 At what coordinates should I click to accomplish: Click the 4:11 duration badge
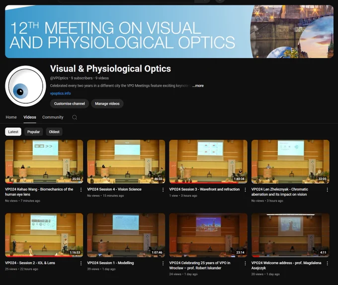click(323, 253)
